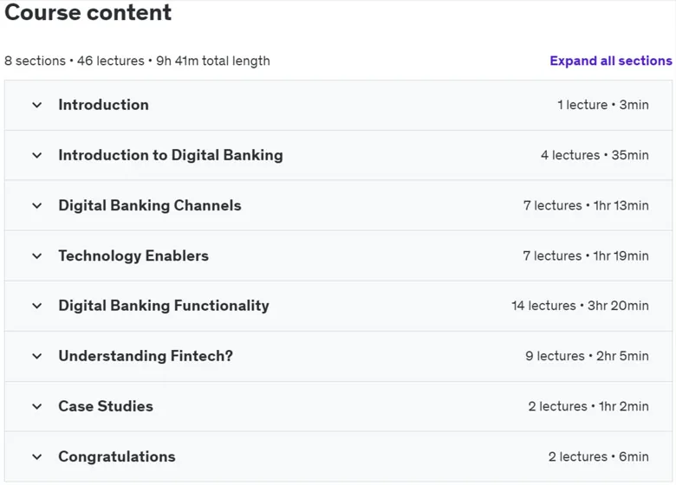Expand Introduction to Digital Banking chevron

(x=37, y=156)
